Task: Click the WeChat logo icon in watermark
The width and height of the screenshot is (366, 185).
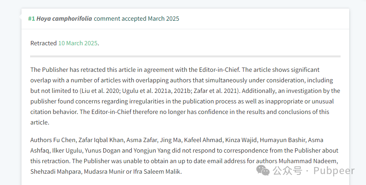Action: point(263,170)
